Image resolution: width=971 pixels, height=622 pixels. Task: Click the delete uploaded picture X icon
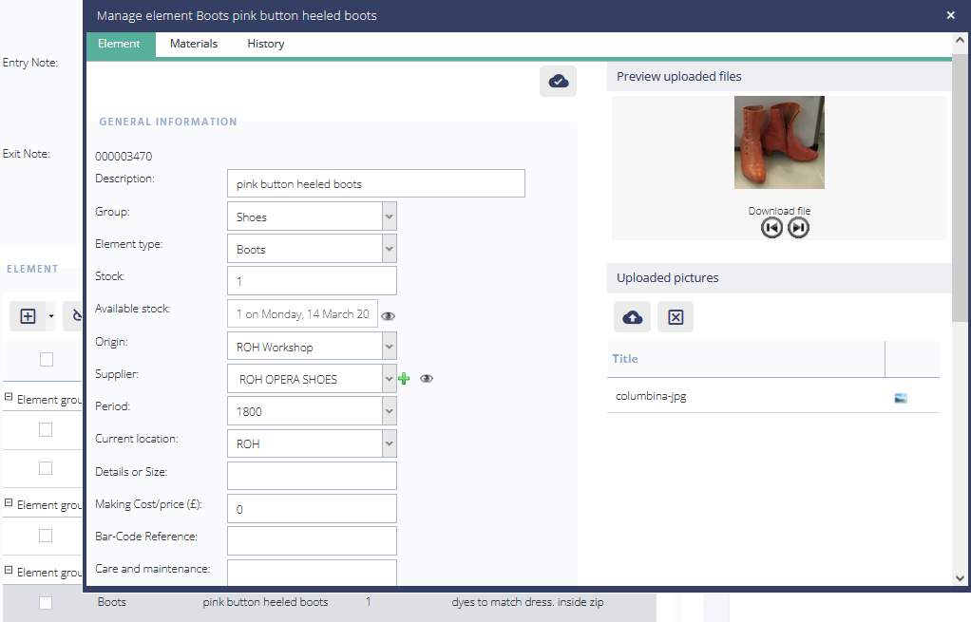click(676, 317)
